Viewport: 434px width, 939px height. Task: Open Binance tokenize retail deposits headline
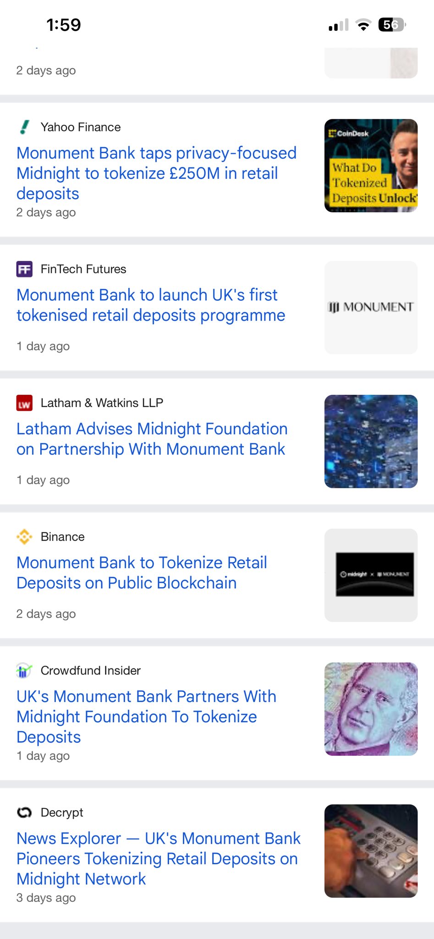click(142, 573)
